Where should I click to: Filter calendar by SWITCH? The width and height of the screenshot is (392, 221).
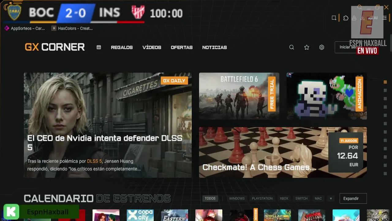click(x=301, y=198)
